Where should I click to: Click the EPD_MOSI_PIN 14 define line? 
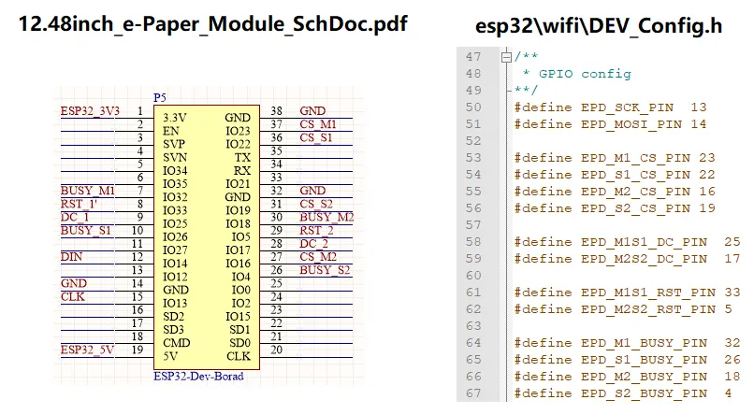tap(610, 124)
